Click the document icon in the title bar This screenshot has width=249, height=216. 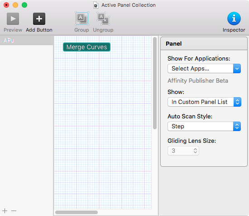(96, 5)
